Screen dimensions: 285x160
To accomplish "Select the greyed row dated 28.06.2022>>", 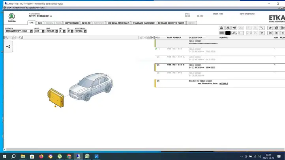I will [220, 75].
